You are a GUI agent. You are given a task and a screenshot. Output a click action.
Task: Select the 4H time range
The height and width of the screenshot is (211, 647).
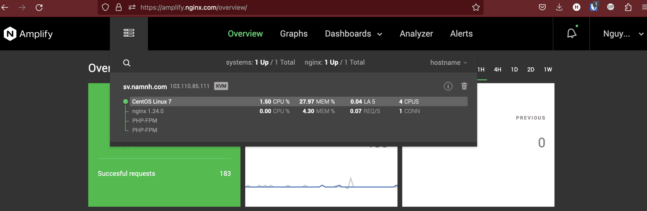tap(497, 70)
